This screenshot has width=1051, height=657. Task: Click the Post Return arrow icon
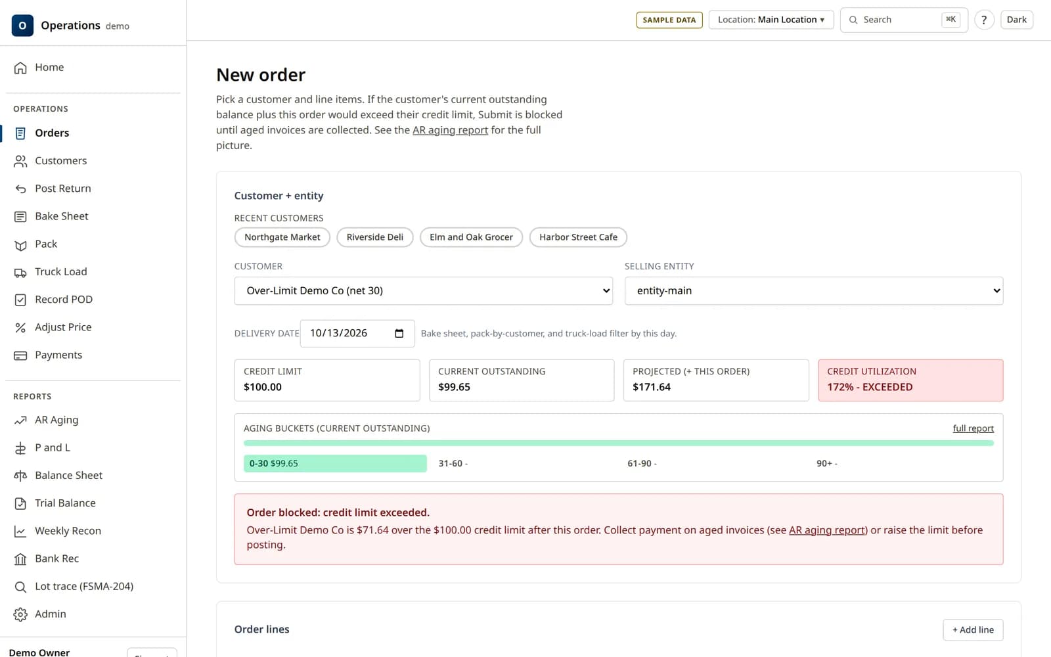click(x=20, y=189)
